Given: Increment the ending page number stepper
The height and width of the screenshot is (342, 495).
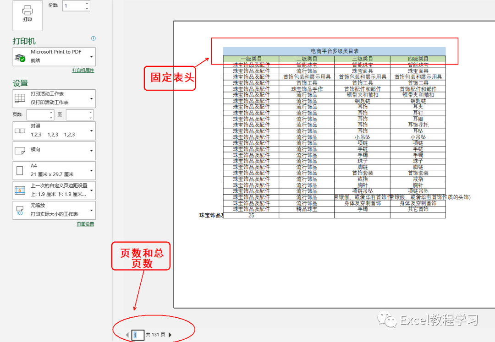Looking at the screenshot, I should [x=91, y=112].
